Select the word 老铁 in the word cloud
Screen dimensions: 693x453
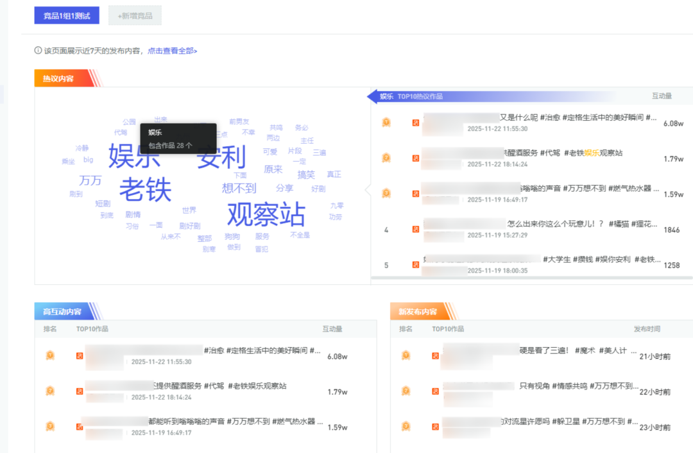(x=145, y=189)
